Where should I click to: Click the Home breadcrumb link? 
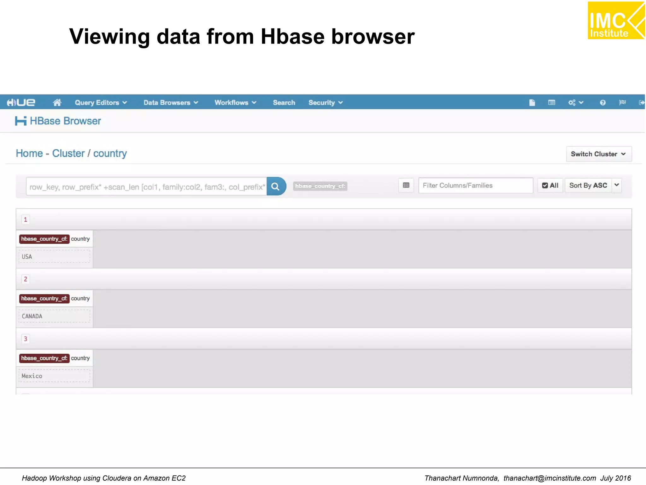(x=29, y=153)
